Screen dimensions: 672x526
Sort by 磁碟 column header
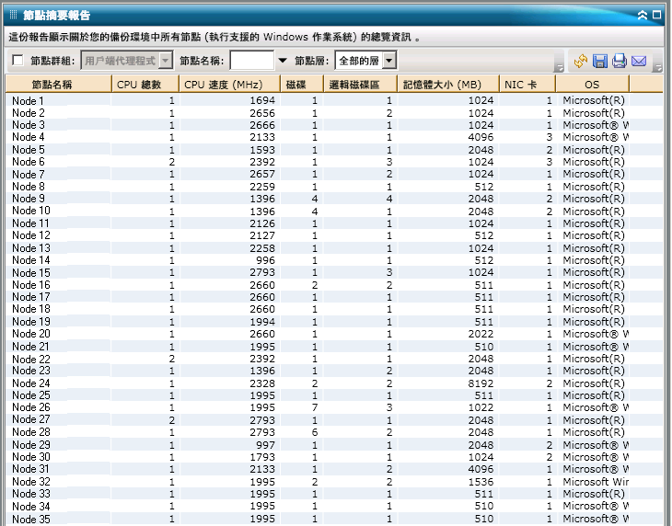coord(302,85)
